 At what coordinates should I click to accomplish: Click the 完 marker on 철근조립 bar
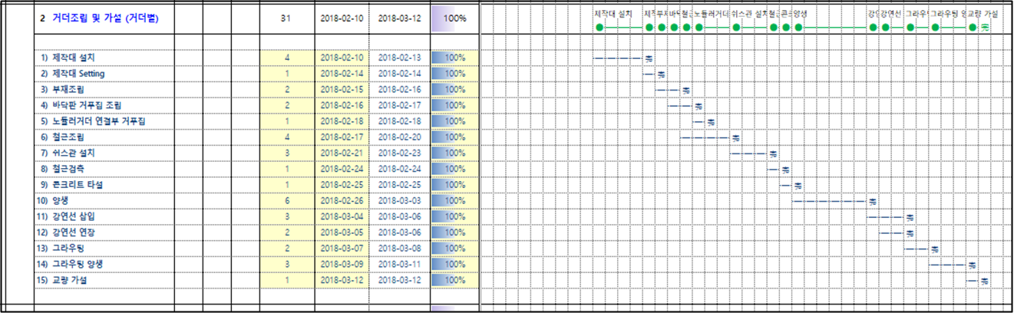click(735, 138)
